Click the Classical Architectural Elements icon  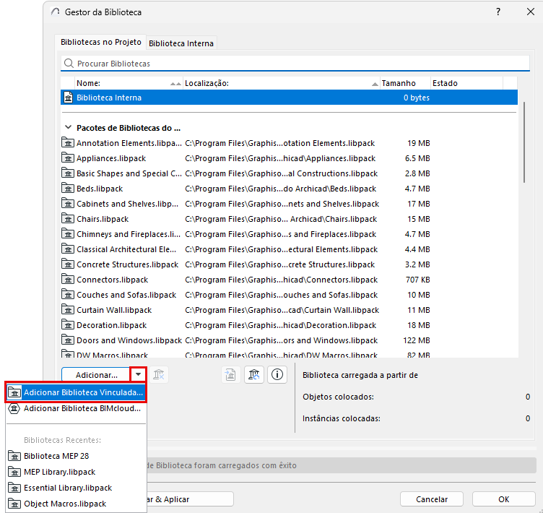tap(68, 249)
